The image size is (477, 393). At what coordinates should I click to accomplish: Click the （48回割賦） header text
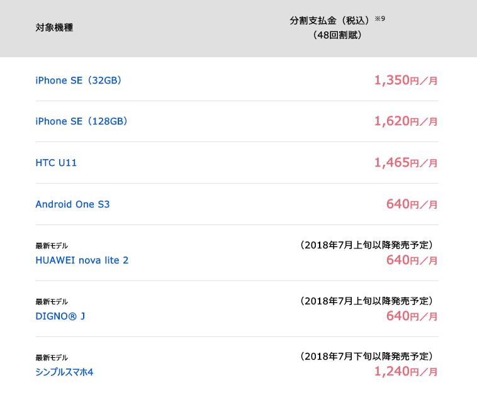click(x=337, y=35)
